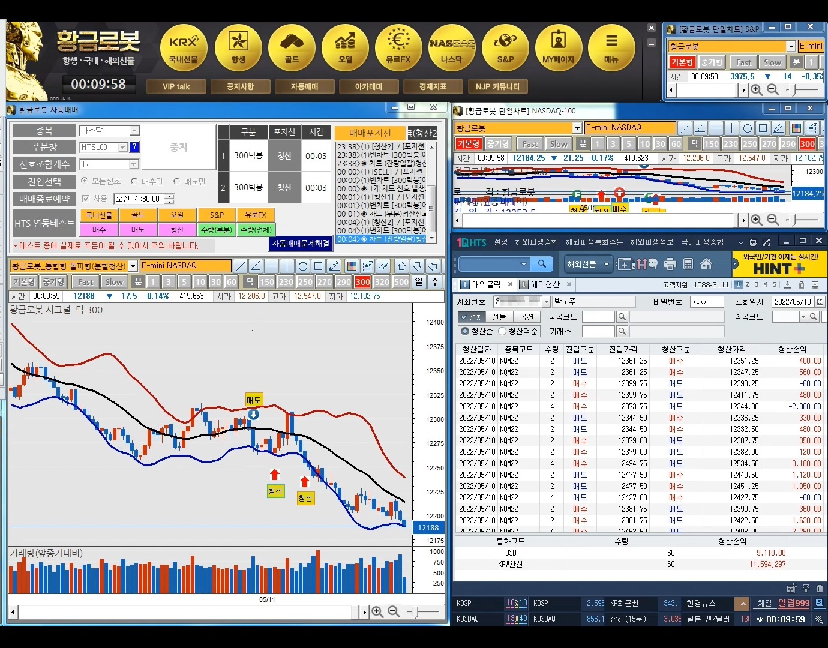Zoom in on the main chart with magnifier plus

[x=377, y=611]
